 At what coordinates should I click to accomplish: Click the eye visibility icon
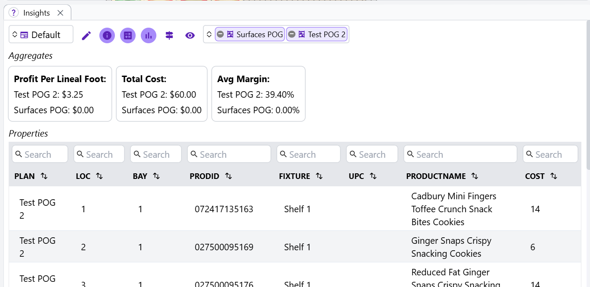point(190,35)
